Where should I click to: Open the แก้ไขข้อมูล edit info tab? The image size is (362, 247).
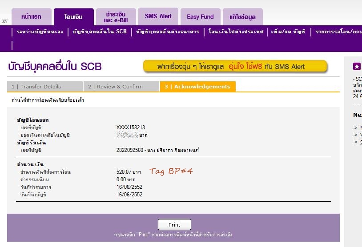[243, 16]
